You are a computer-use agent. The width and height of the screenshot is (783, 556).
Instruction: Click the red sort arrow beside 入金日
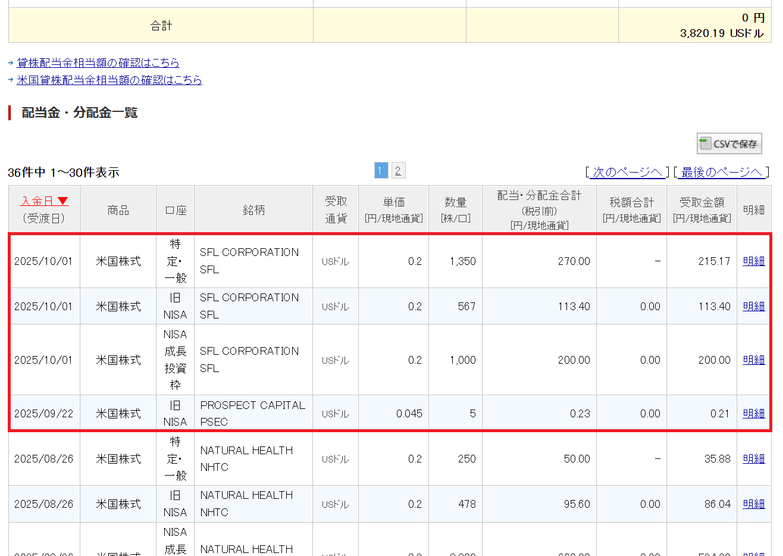point(63,201)
